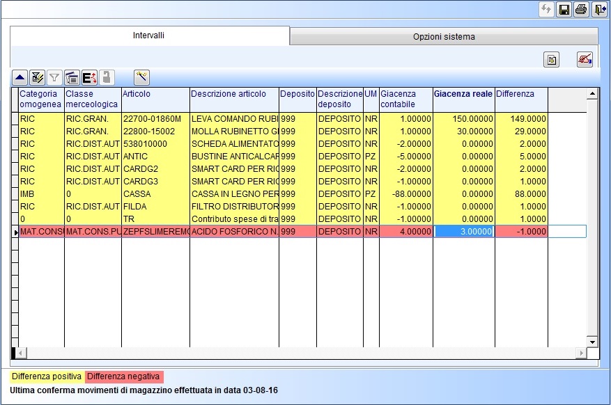611x405 pixels.
Task: Select the TR article cell
Action: (x=155, y=219)
